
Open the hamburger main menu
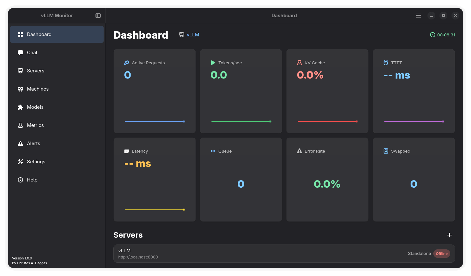point(418,16)
